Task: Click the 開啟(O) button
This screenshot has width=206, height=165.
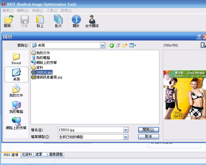Action: click(148, 130)
